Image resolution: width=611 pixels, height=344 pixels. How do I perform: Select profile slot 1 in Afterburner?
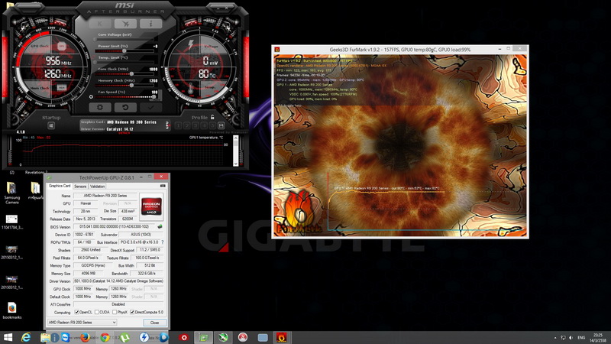click(179, 125)
